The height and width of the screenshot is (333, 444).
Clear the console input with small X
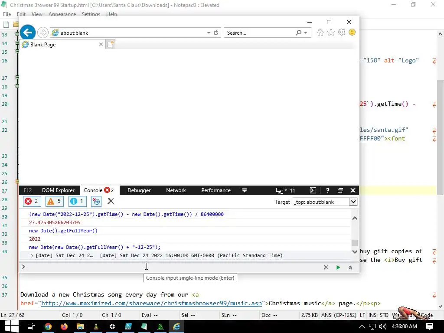tap(326, 267)
